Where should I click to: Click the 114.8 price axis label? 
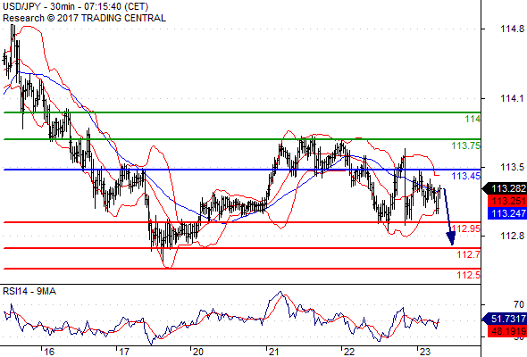click(512, 29)
